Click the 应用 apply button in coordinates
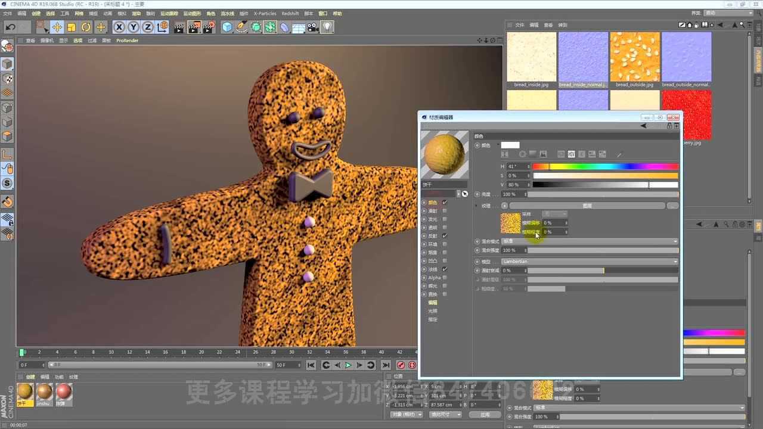The height and width of the screenshot is (429, 763). click(485, 414)
